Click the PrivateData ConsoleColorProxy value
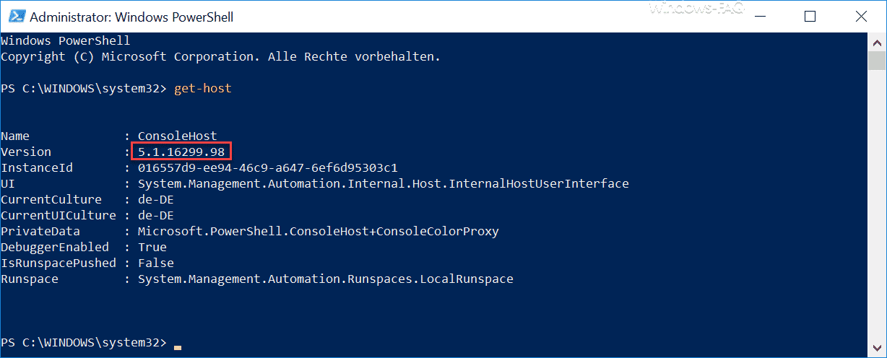887x358 pixels. [x=319, y=231]
